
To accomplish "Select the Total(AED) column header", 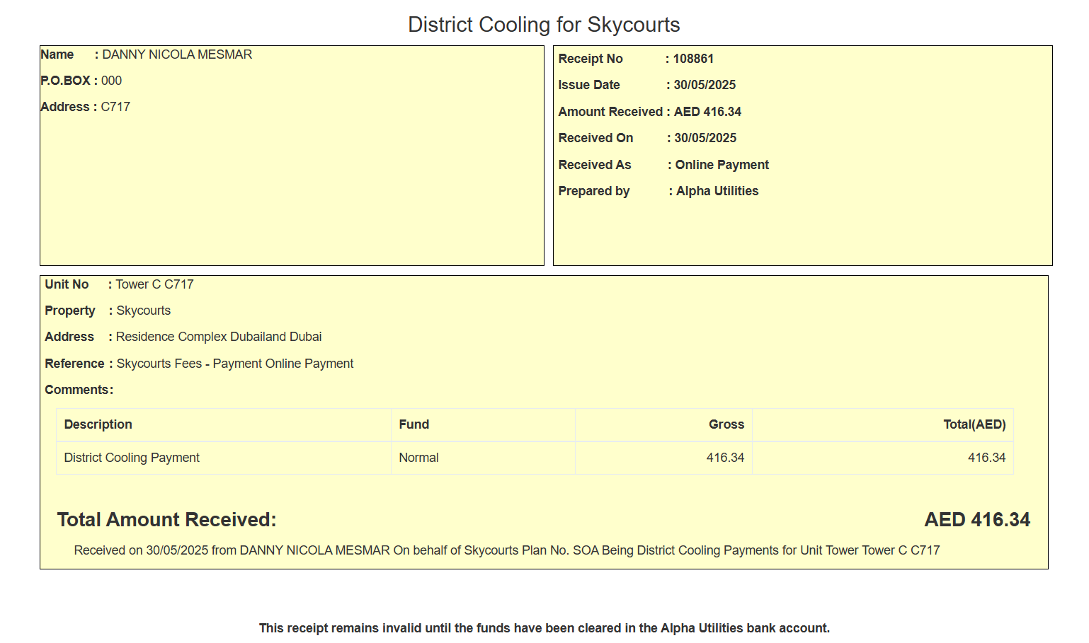I will coord(974,424).
